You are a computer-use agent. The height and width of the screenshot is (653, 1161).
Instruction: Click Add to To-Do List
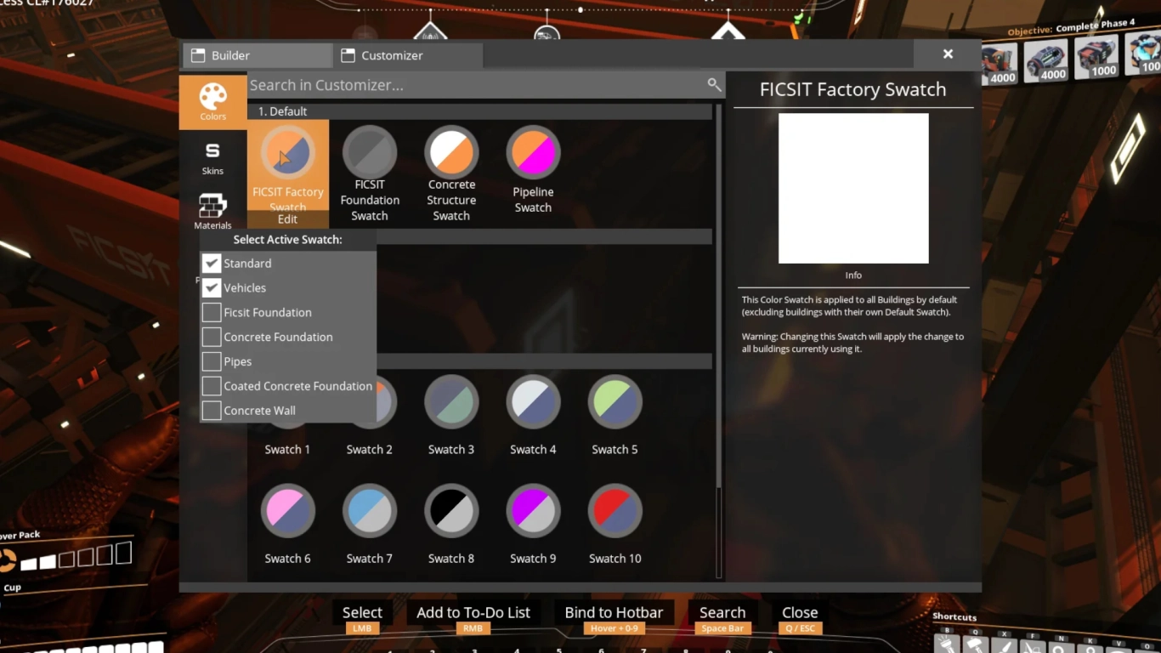(473, 611)
